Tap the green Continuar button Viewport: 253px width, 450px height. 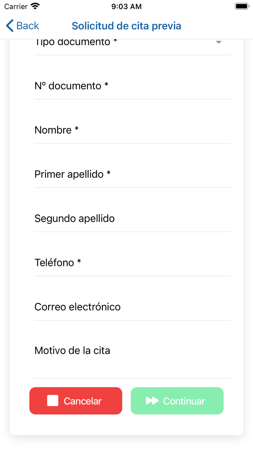pyautogui.click(x=177, y=401)
